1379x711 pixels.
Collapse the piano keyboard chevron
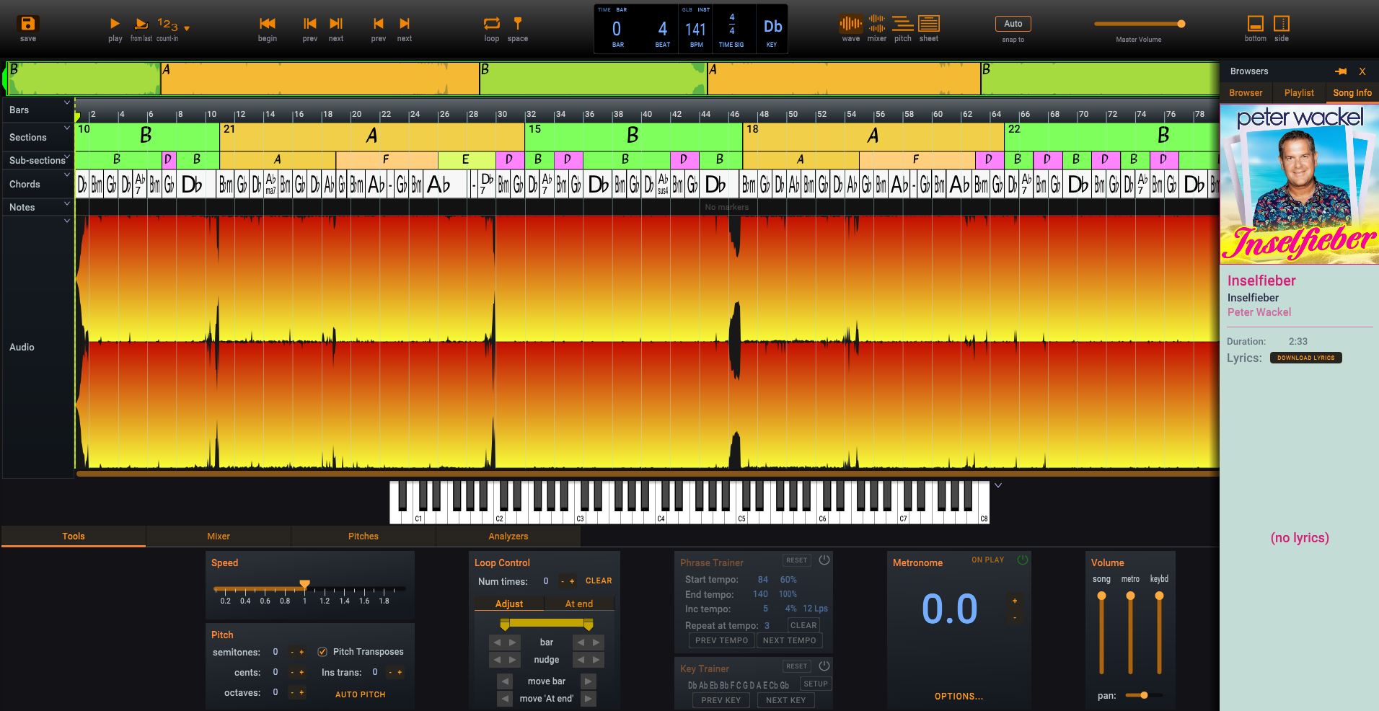998,486
